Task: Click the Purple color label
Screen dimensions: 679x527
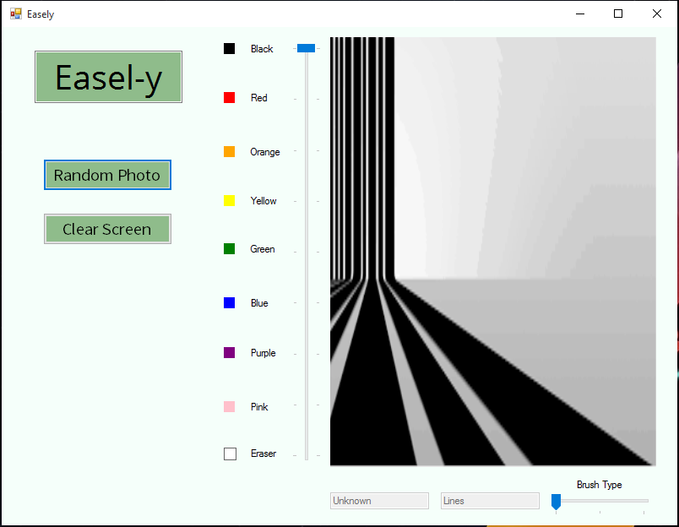Action: click(263, 353)
